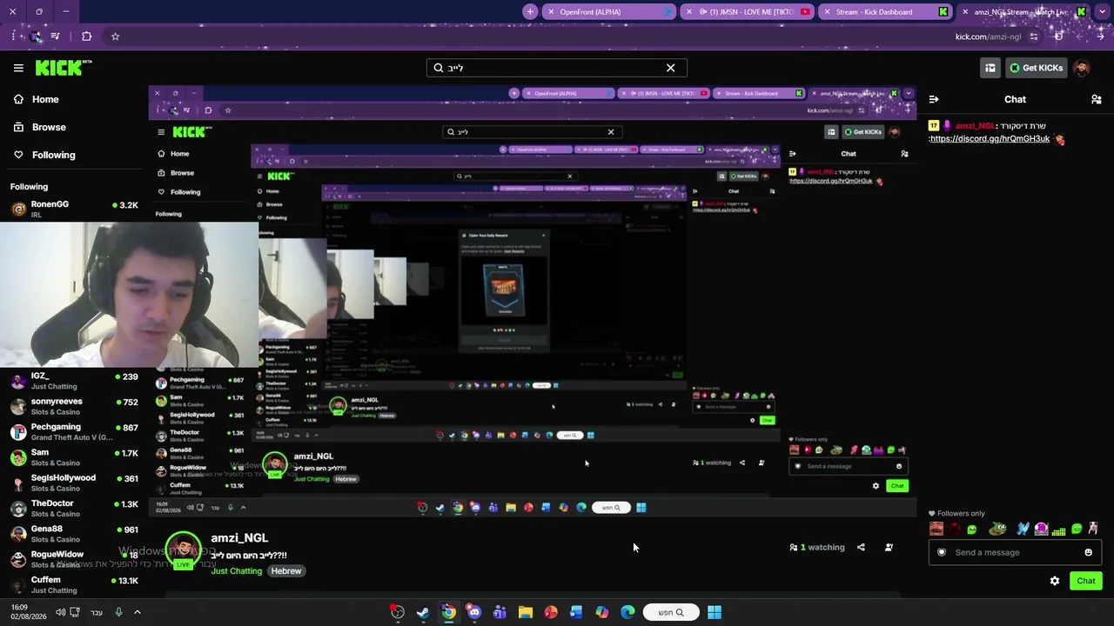
Task: Open the Discord invite link in chat
Action: (990, 139)
